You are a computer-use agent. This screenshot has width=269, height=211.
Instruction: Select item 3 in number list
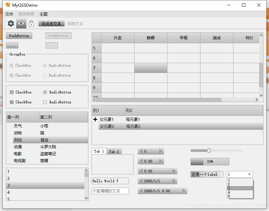[45, 185]
